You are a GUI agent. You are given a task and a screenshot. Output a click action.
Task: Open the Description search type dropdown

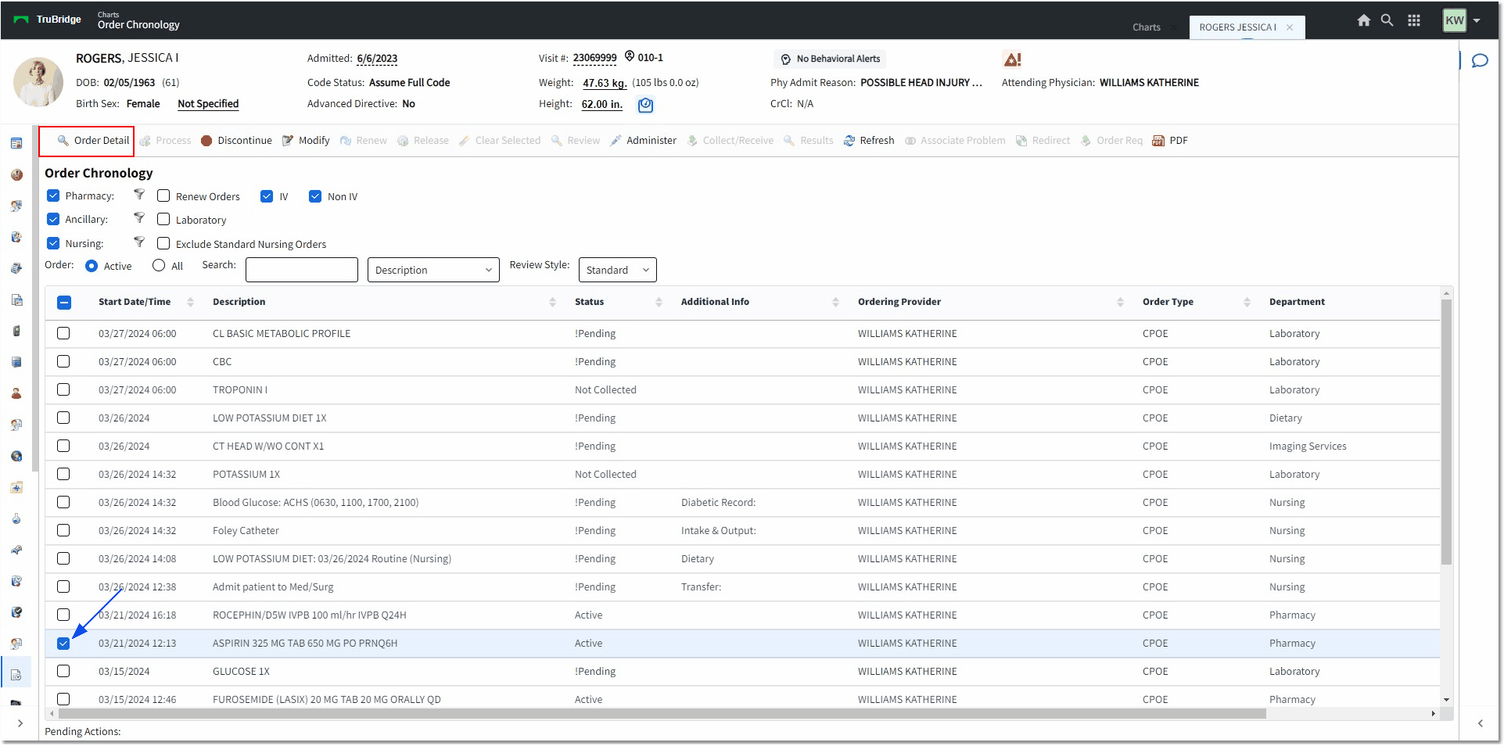[433, 270]
